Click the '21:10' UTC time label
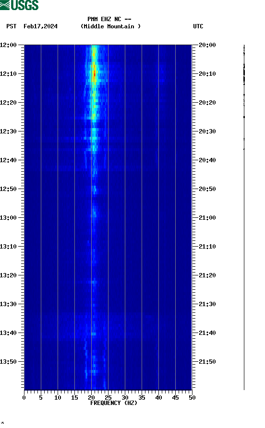The height and width of the screenshot is (428, 265). click(207, 247)
